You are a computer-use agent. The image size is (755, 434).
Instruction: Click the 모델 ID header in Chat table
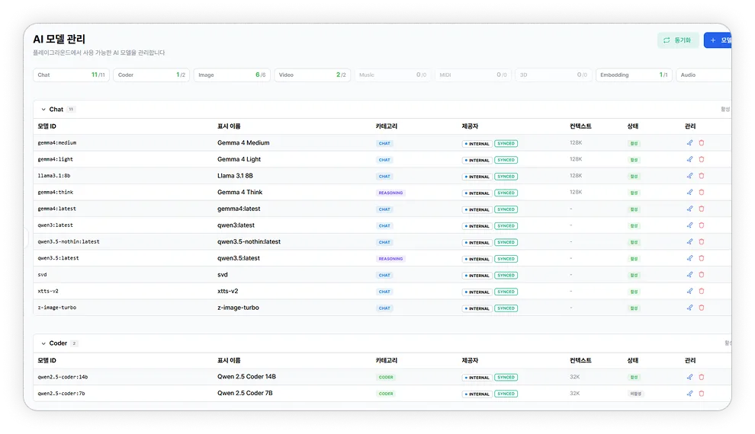point(47,126)
